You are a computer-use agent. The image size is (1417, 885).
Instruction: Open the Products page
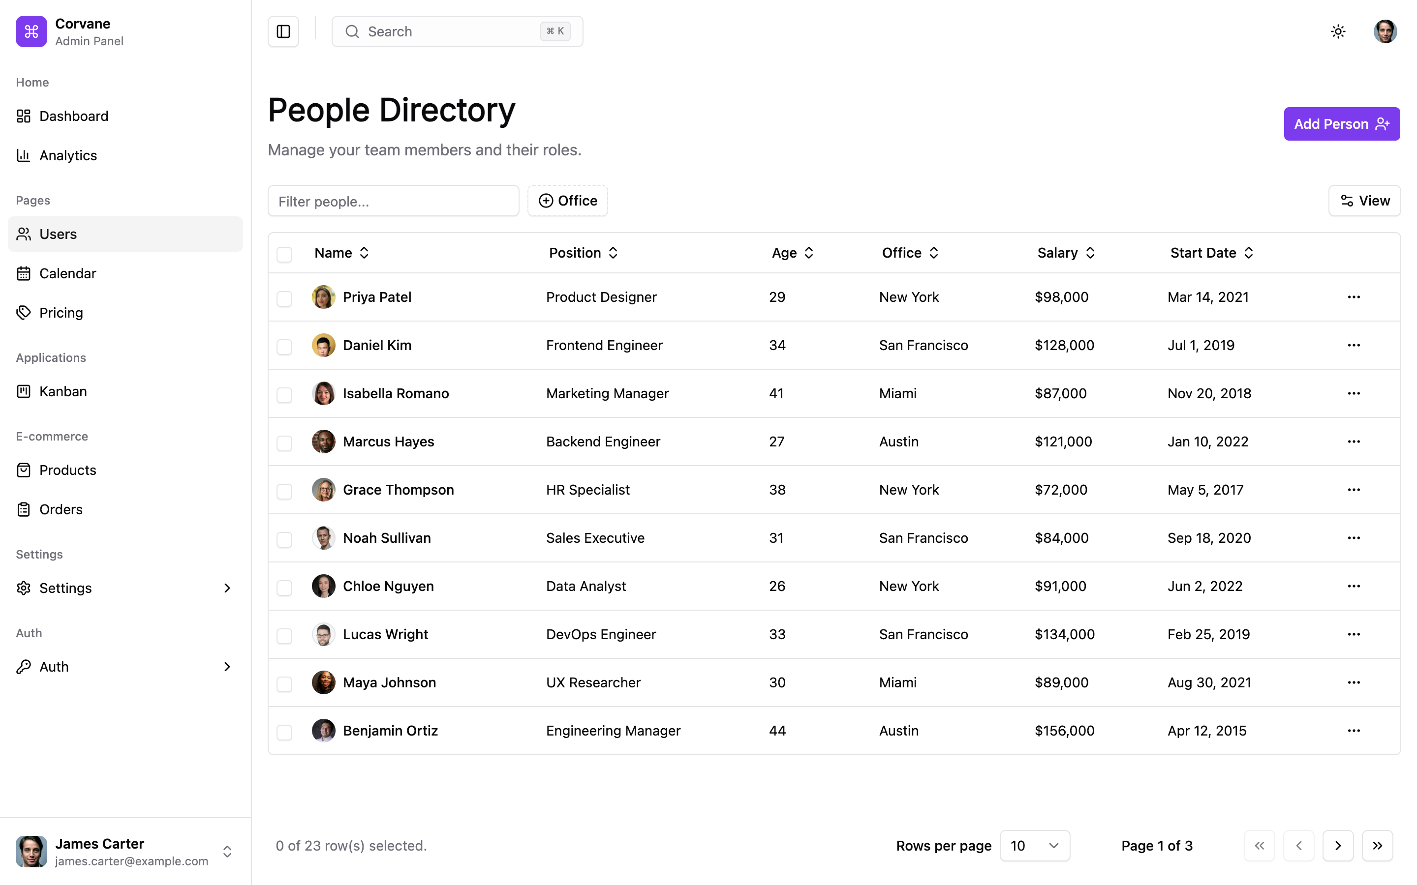125,470
